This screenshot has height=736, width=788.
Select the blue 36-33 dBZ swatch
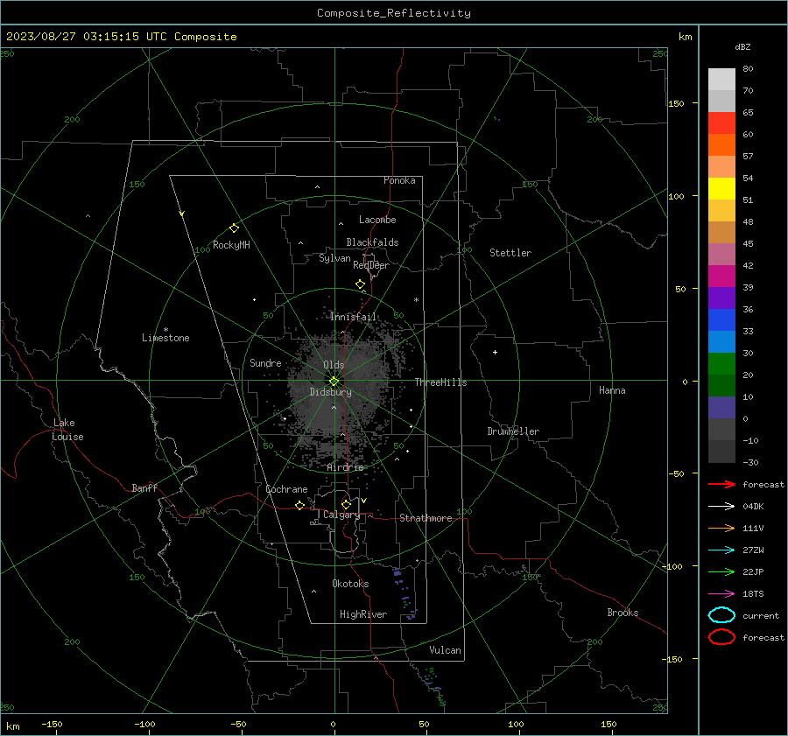721,319
